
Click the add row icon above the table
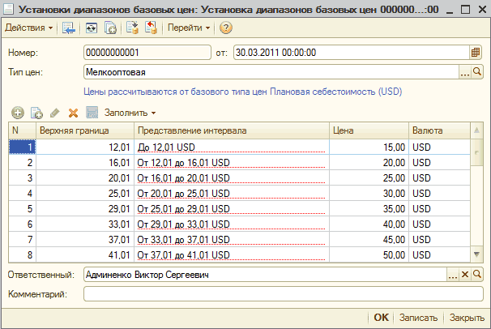coord(18,113)
